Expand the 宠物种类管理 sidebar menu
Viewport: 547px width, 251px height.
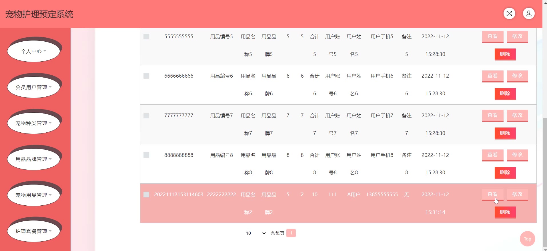[33, 123]
